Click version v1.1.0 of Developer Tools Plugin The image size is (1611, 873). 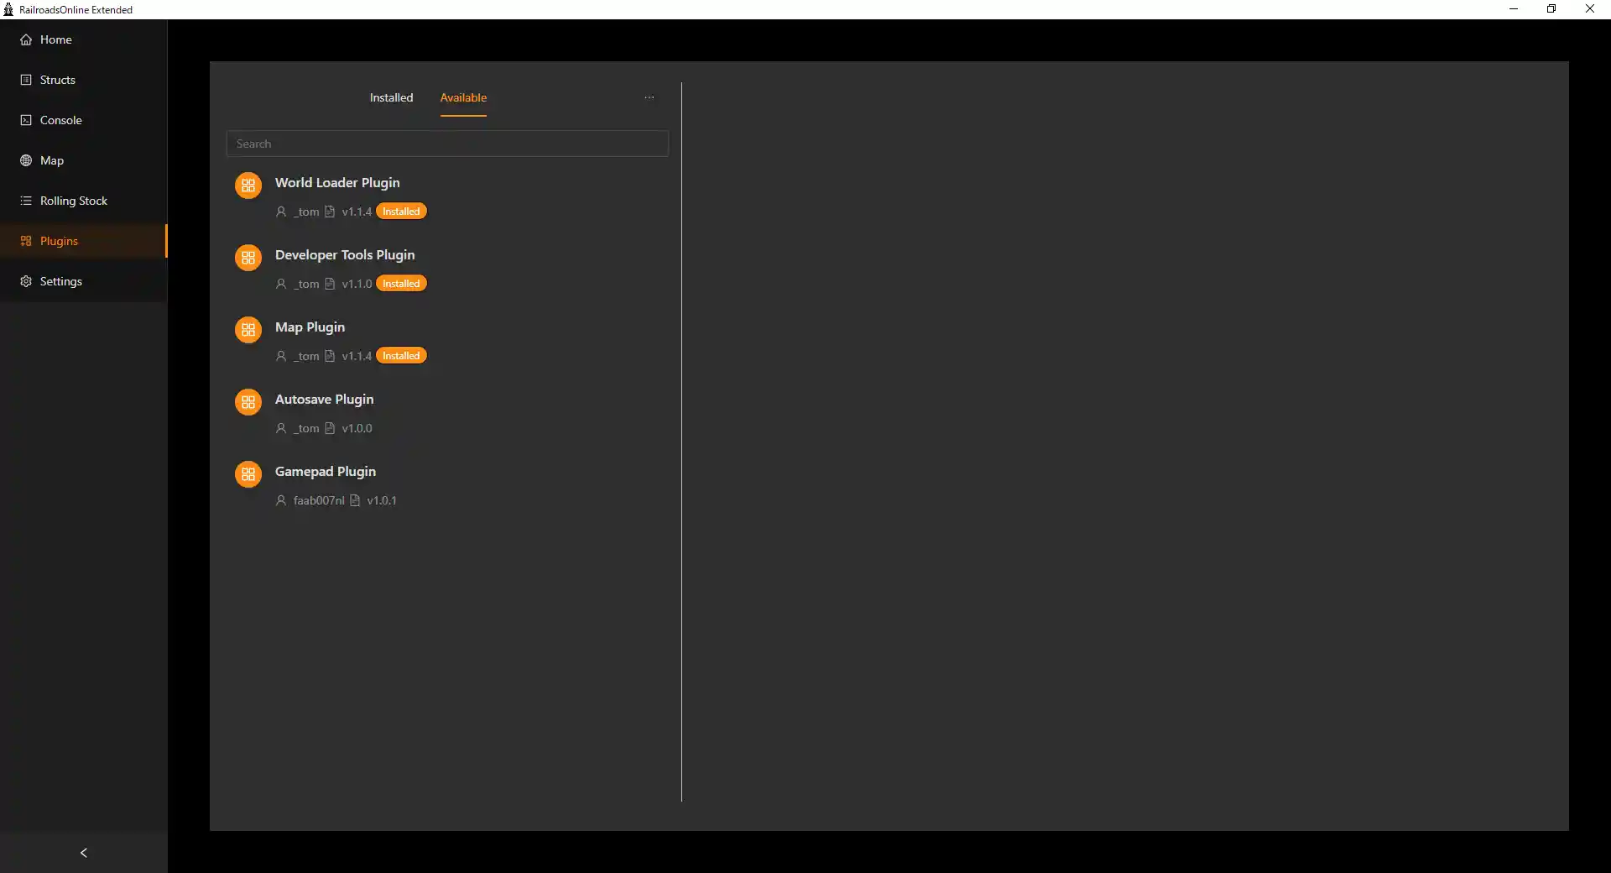[x=357, y=284]
